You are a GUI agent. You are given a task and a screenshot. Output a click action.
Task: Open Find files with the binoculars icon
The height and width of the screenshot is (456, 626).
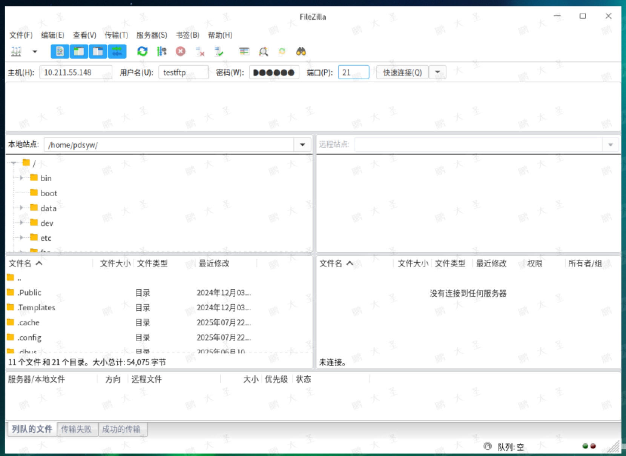301,51
